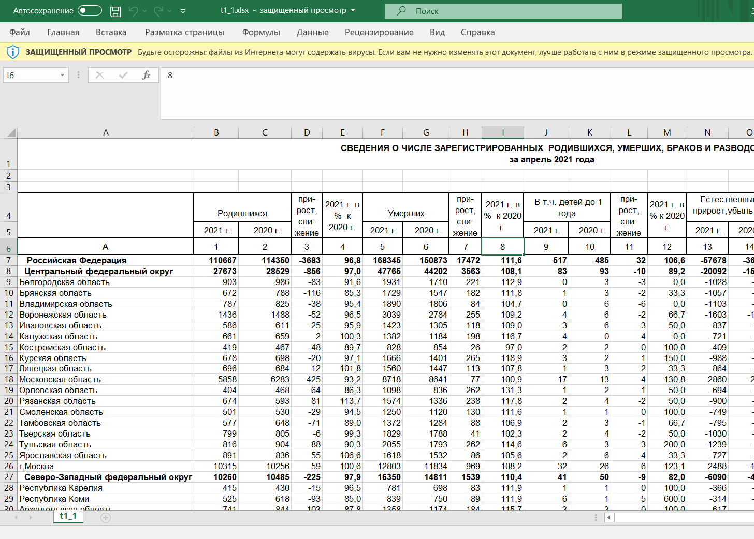
Task: Click the Enter checkmark icon in formula bar
Action: coord(123,76)
